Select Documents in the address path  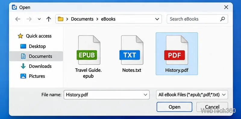pos(82,19)
